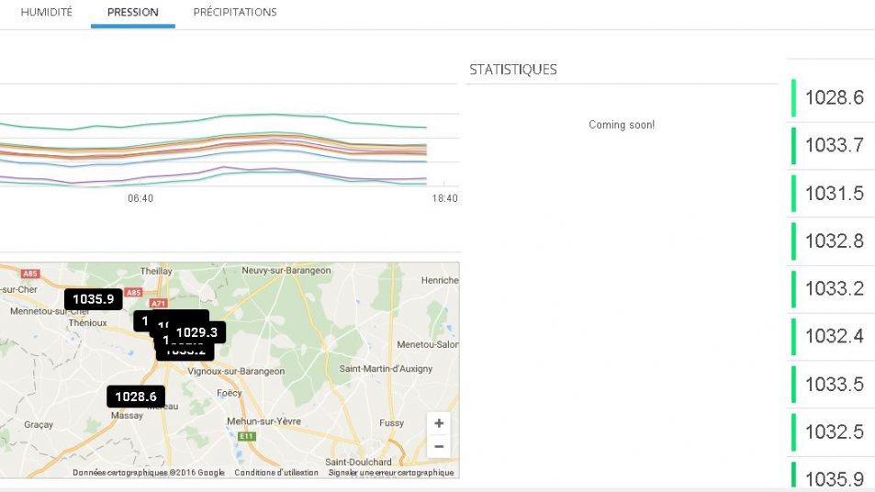Click the 1033.2 list value
875x492 pixels.
point(834,288)
